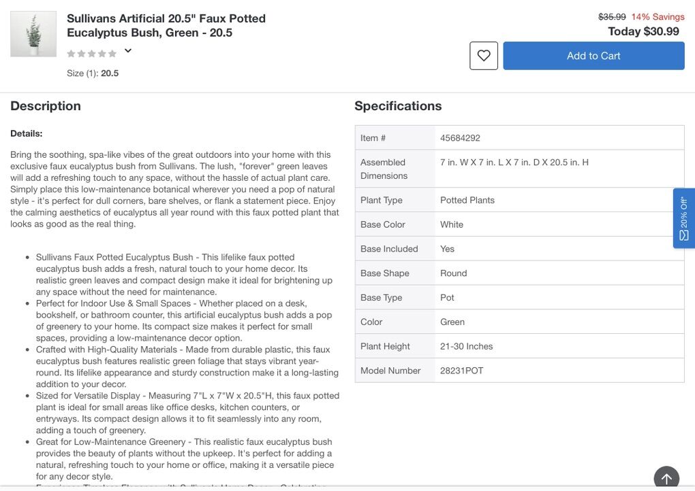
Task: Select item number 45684292
Action: (x=460, y=137)
